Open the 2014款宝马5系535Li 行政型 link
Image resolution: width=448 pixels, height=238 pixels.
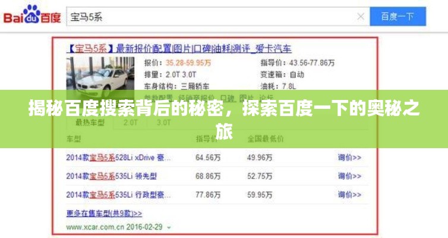pyautogui.click(x=118, y=195)
